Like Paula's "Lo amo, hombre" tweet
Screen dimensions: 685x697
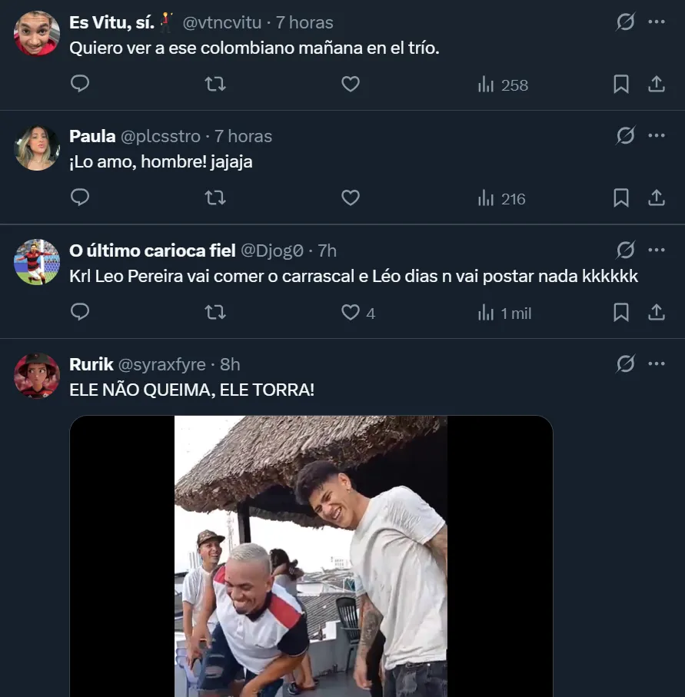pyautogui.click(x=351, y=198)
